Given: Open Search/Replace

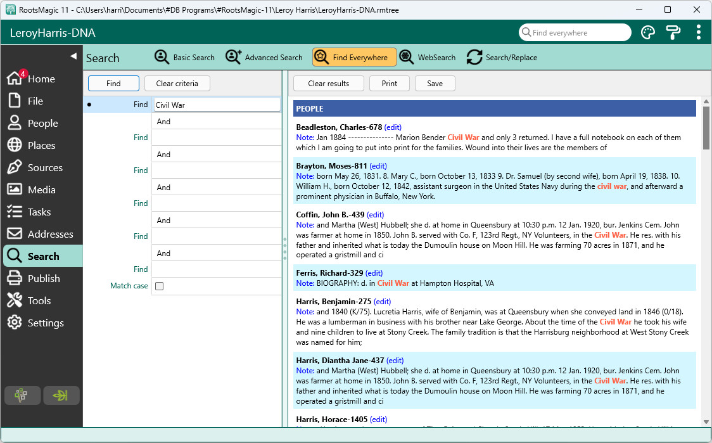Looking at the screenshot, I should 502,57.
